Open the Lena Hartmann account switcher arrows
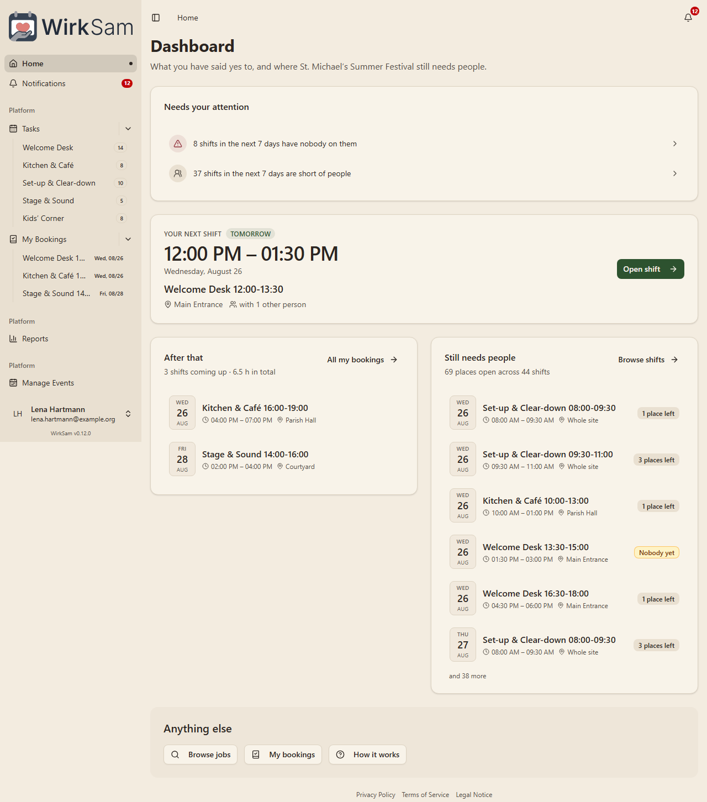Image resolution: width=707 pixels, height=802 pixels. (128, 414)
